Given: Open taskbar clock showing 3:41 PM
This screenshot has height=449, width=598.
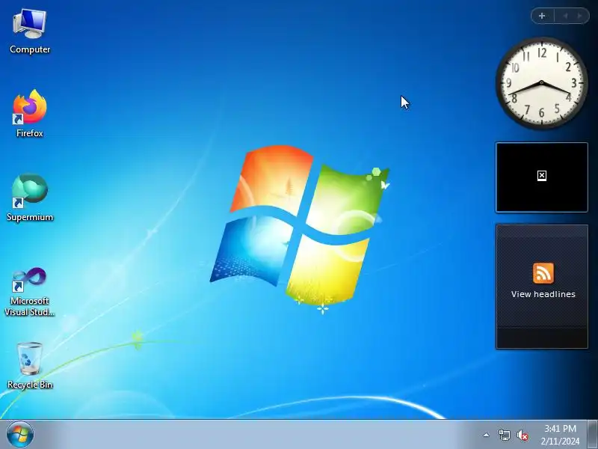Looking at the screenshot, I should pos(560,435).
